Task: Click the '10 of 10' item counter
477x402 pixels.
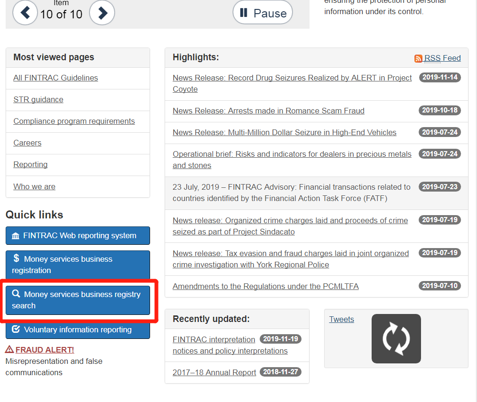Action: 61,14
